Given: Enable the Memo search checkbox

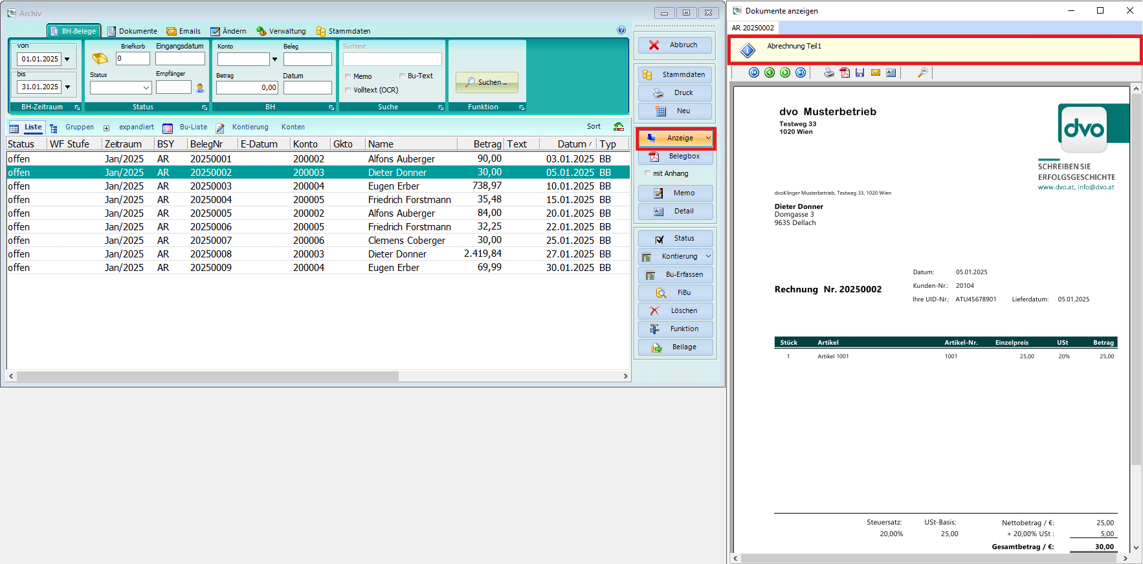Looking at the screenshot, I should (348, 76).
